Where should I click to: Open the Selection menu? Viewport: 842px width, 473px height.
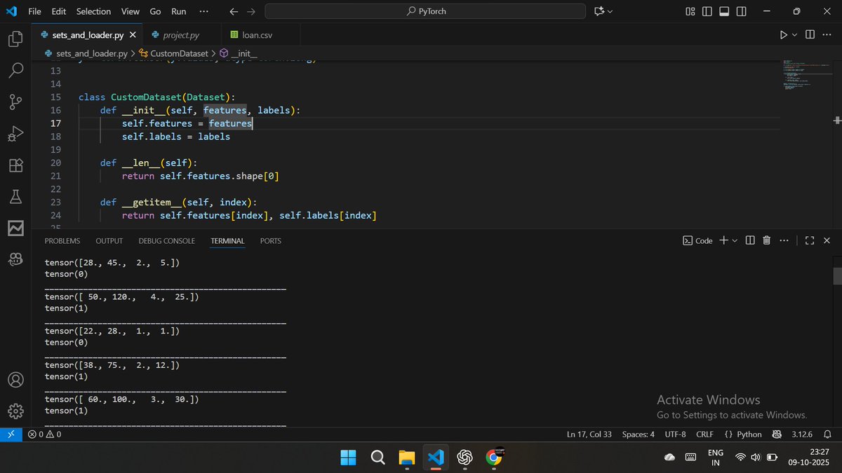93,11
